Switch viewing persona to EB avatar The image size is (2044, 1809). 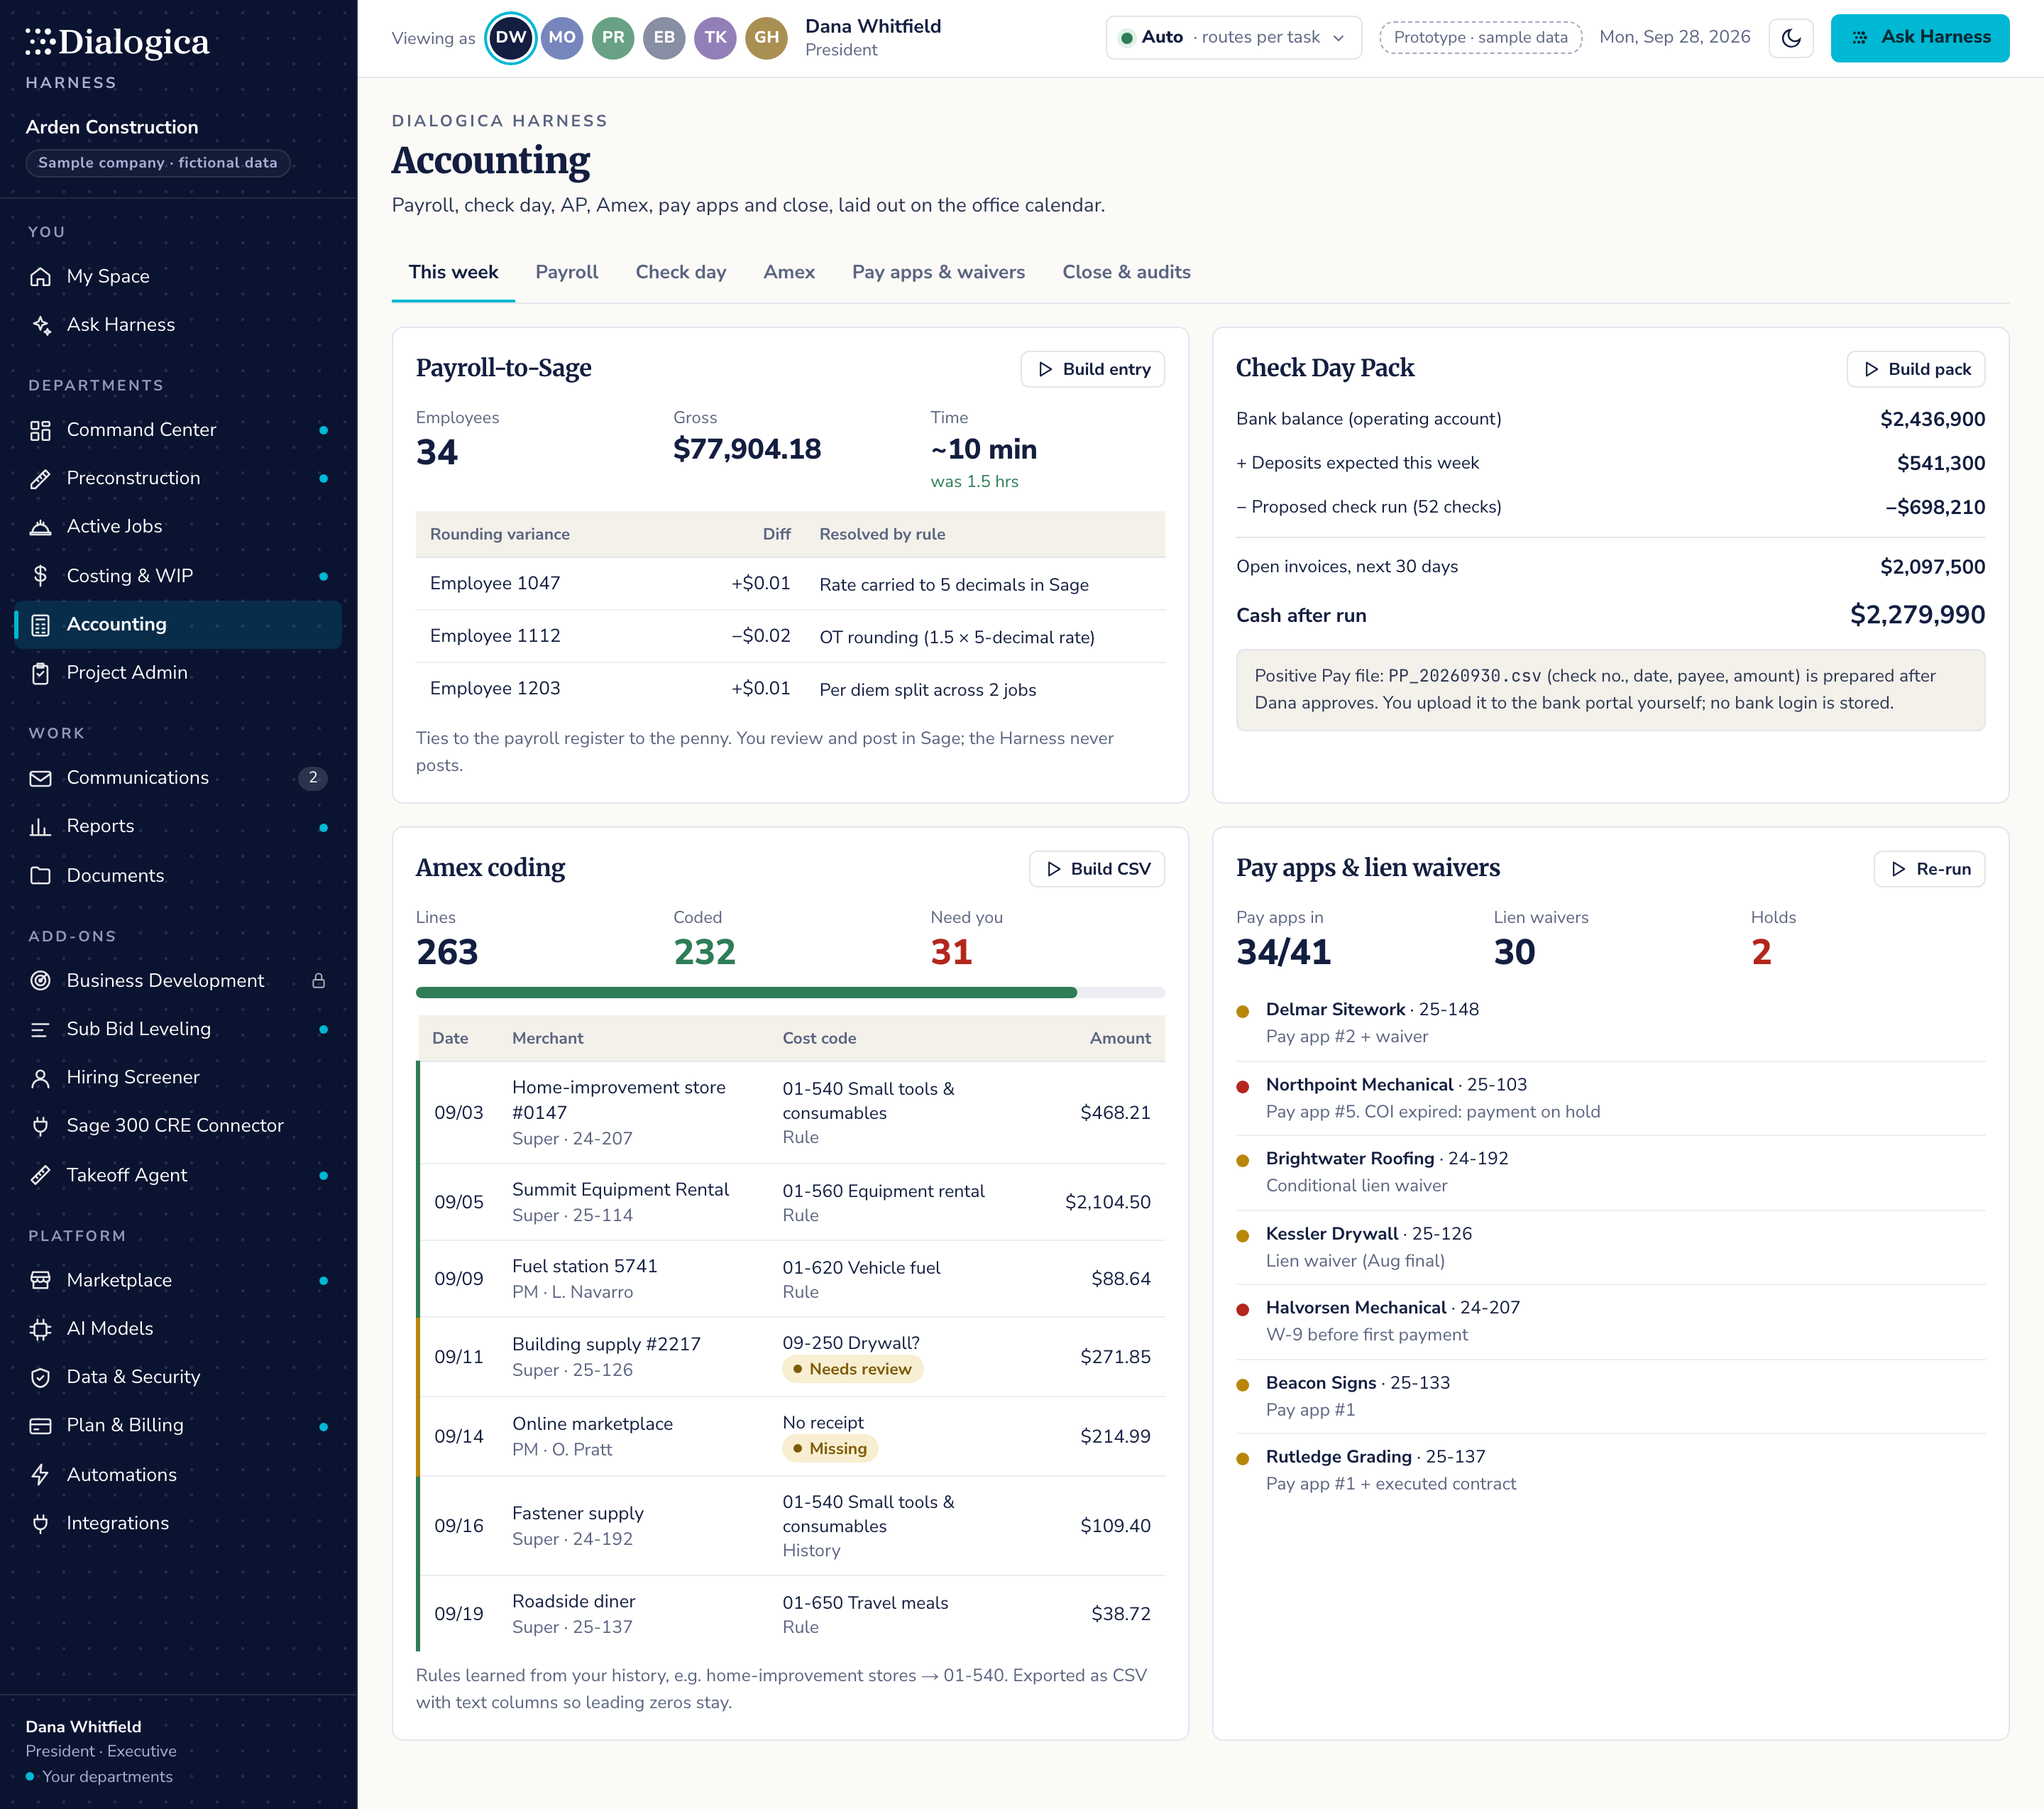(x=664, y=38)
